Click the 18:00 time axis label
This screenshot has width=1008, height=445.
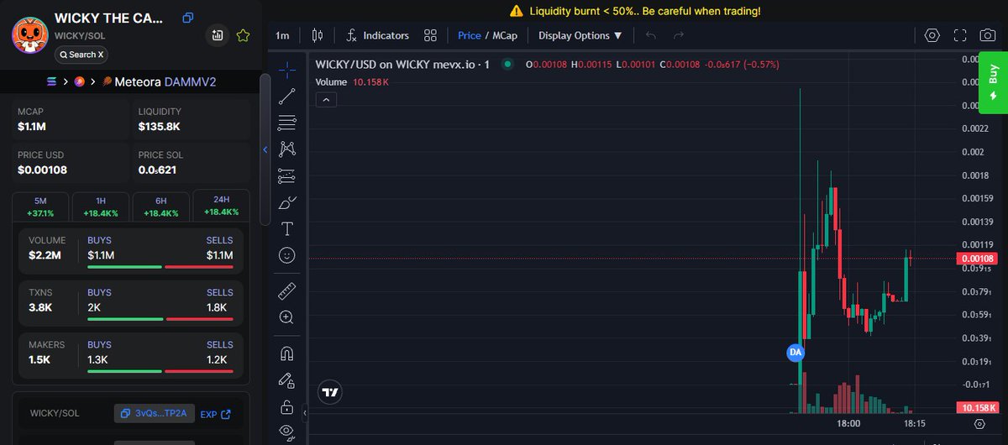point(849,423)
